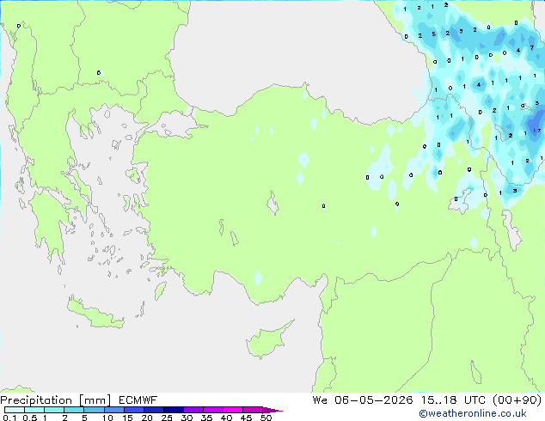This screenshot has height=421, width=545.
Task: Click the '15' legend scale value
Action: pyautogui.click(x=127, y=418)
